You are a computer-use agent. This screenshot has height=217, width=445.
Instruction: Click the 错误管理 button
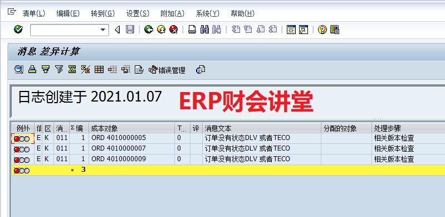tap(167, 70)
